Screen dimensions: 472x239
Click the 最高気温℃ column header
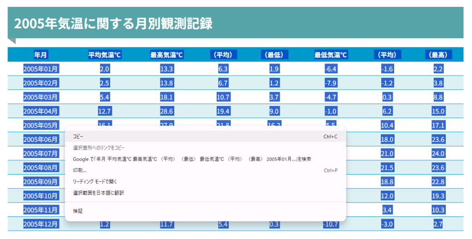click(166, 55)
